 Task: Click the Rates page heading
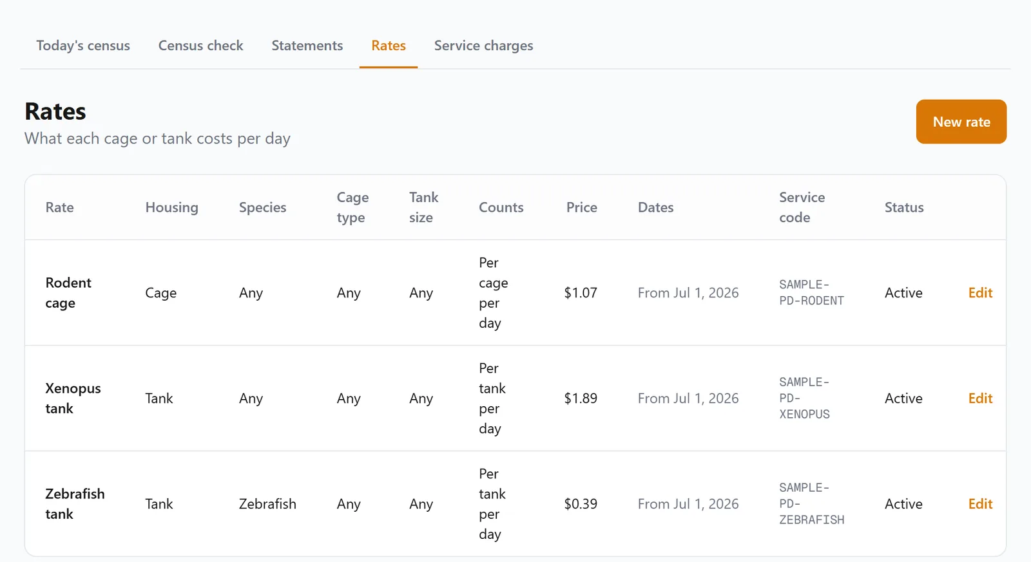click(x=55, y=111)
